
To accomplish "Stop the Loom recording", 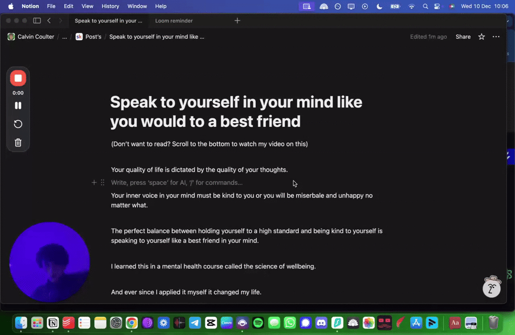I will (x=18, y=78).
